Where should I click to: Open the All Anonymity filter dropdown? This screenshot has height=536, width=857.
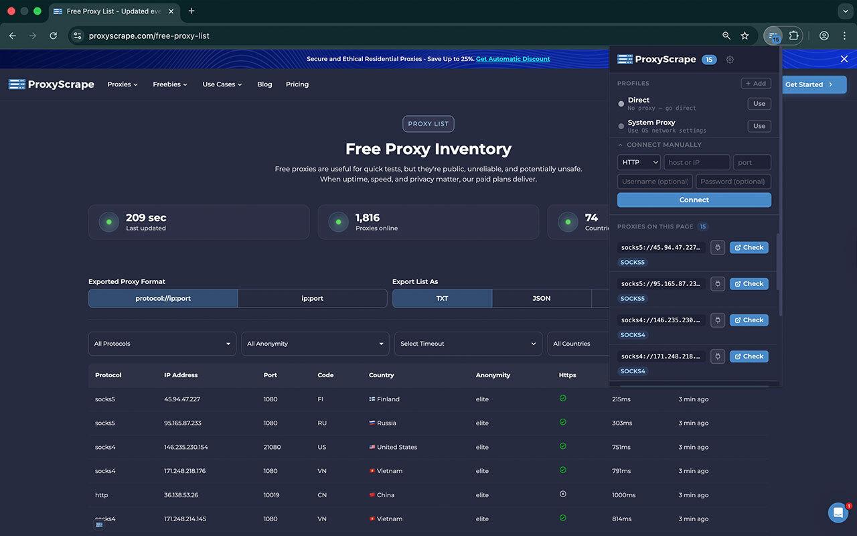pos(315,344)
